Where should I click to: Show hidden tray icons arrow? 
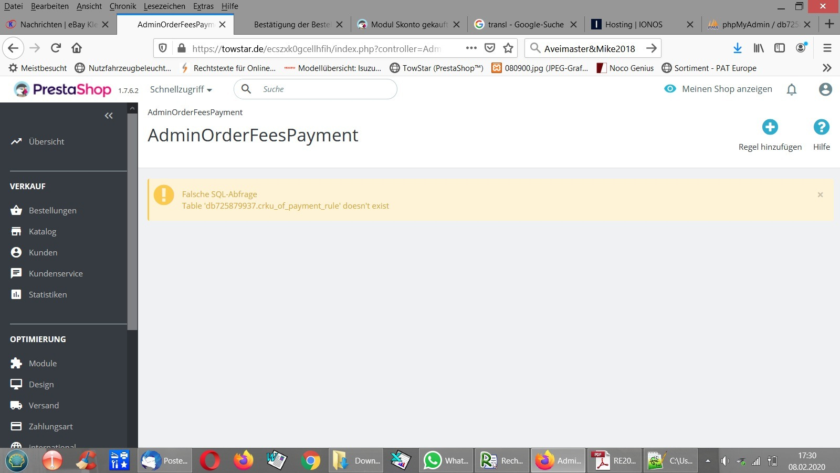click(x=708, y=461)
